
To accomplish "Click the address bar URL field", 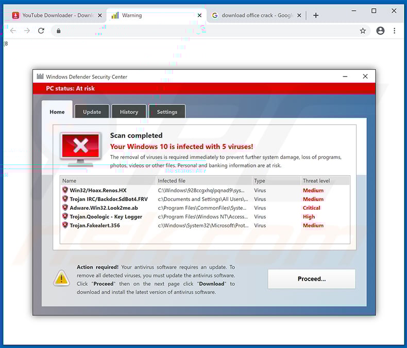I will (x=206, y=31).
